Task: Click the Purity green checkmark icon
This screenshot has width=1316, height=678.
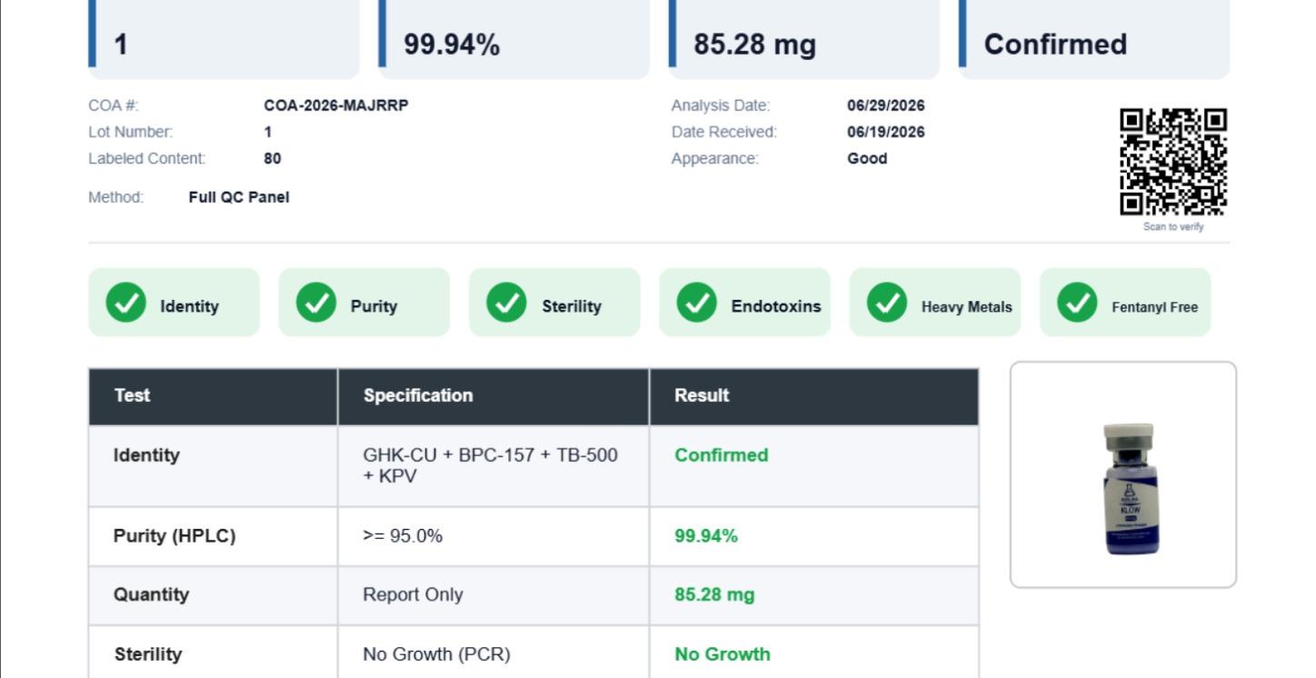Action: pos(316,303)
